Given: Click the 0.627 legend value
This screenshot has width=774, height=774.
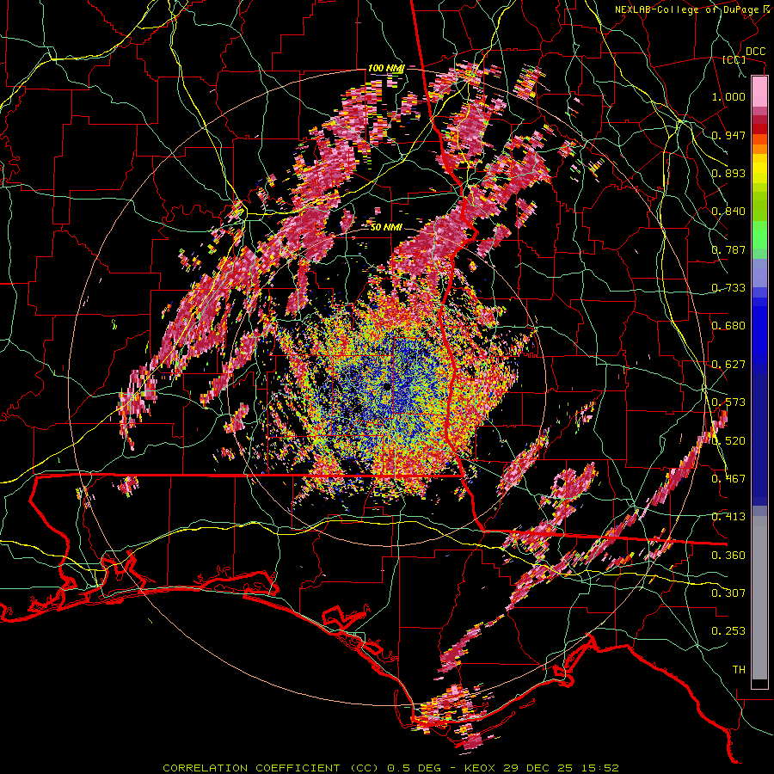Looking at the screenshot, I should pos(728,365).
